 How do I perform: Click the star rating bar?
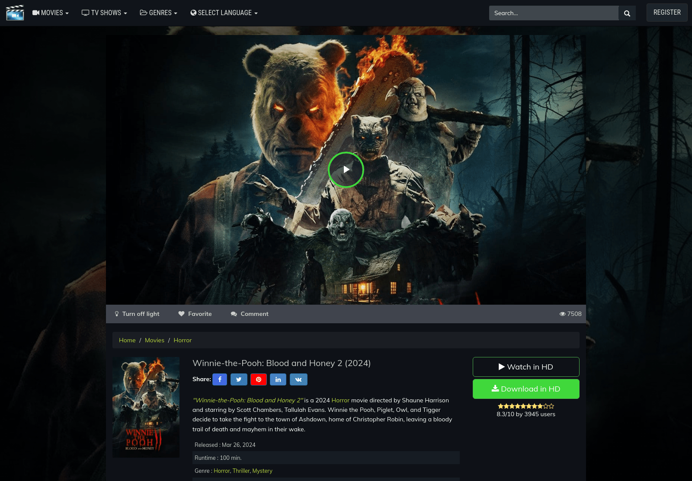click(526, 406)
